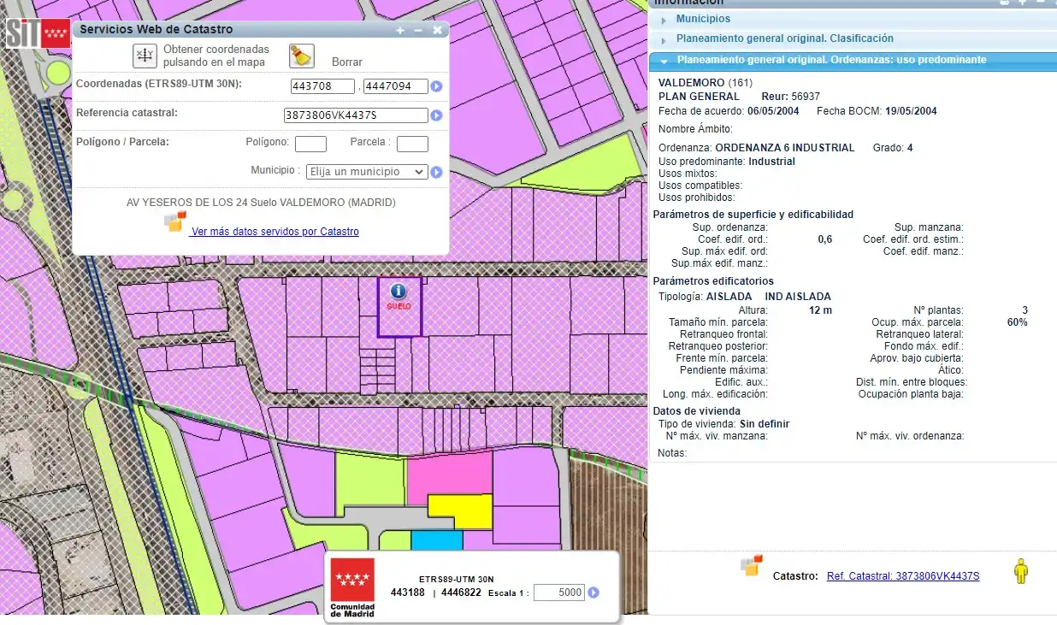This screenshot has height=625, width=1057.
Task: Select the Coef. edif. ord. 0,6 value
Action: [x=824, y=239]
